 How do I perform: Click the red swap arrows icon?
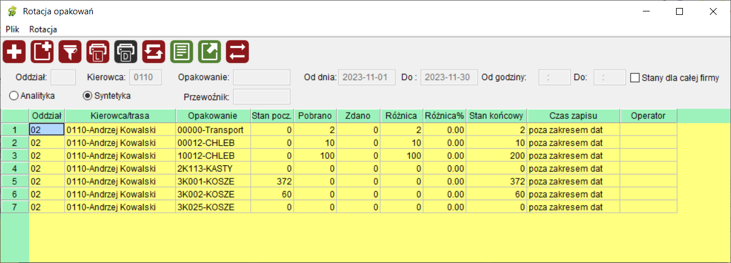(x=238, y=52)
